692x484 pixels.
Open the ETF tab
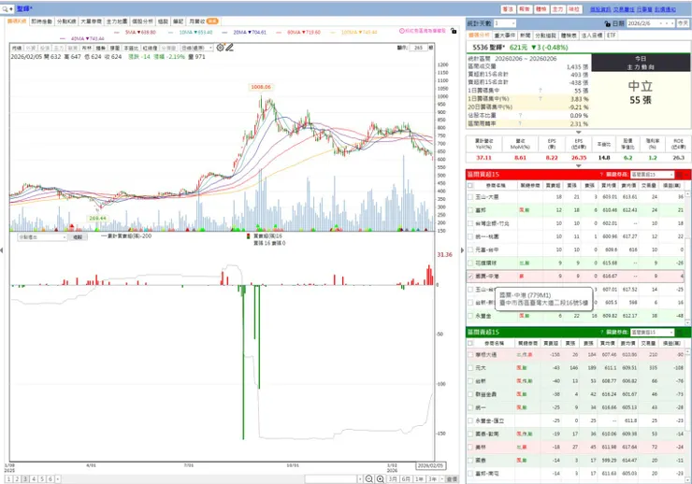(612, 36)
